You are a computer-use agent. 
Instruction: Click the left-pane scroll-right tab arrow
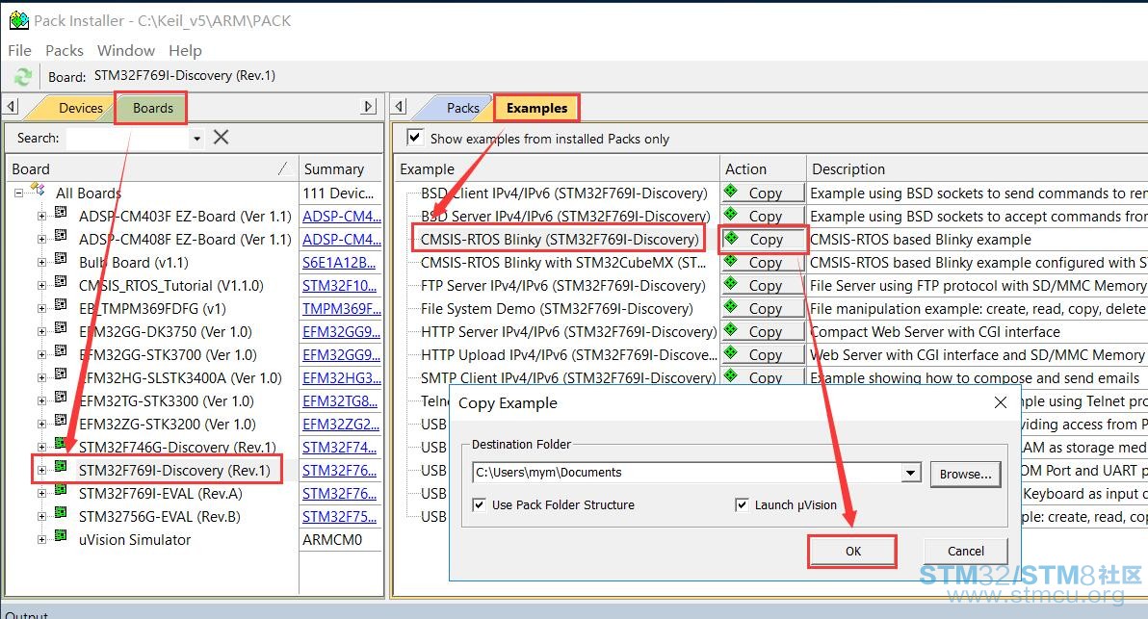pos(369,107)
